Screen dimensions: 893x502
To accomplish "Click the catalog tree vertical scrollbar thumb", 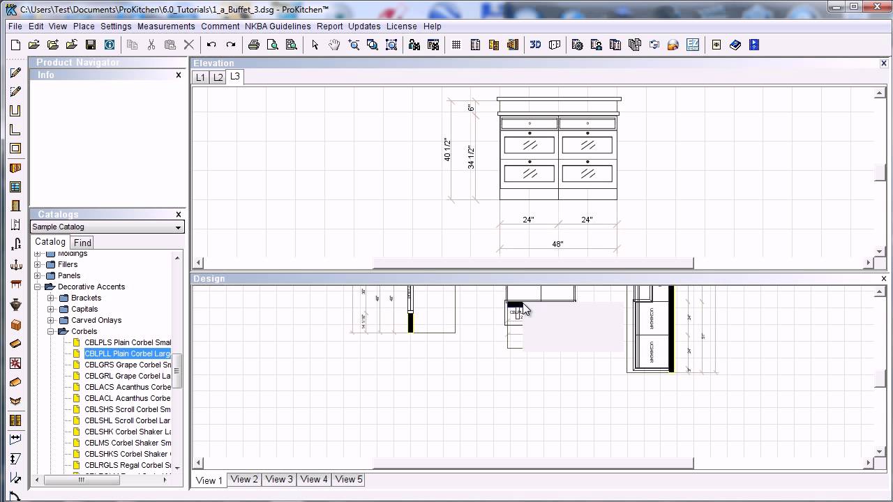I will tap(177, 370).
